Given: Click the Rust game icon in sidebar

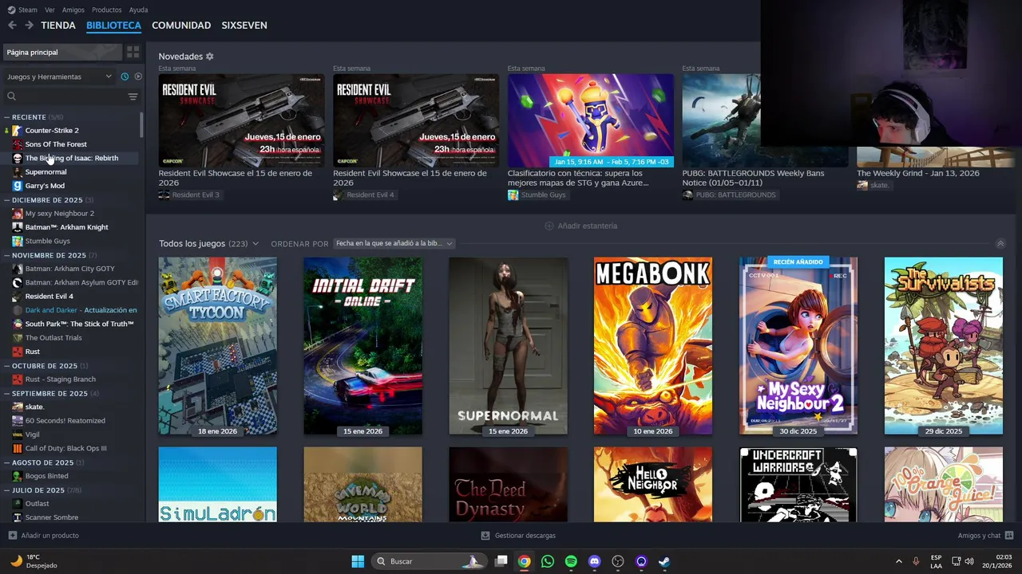Looking at the screenshot, I should pyautogui.click(x=18, y=352).
